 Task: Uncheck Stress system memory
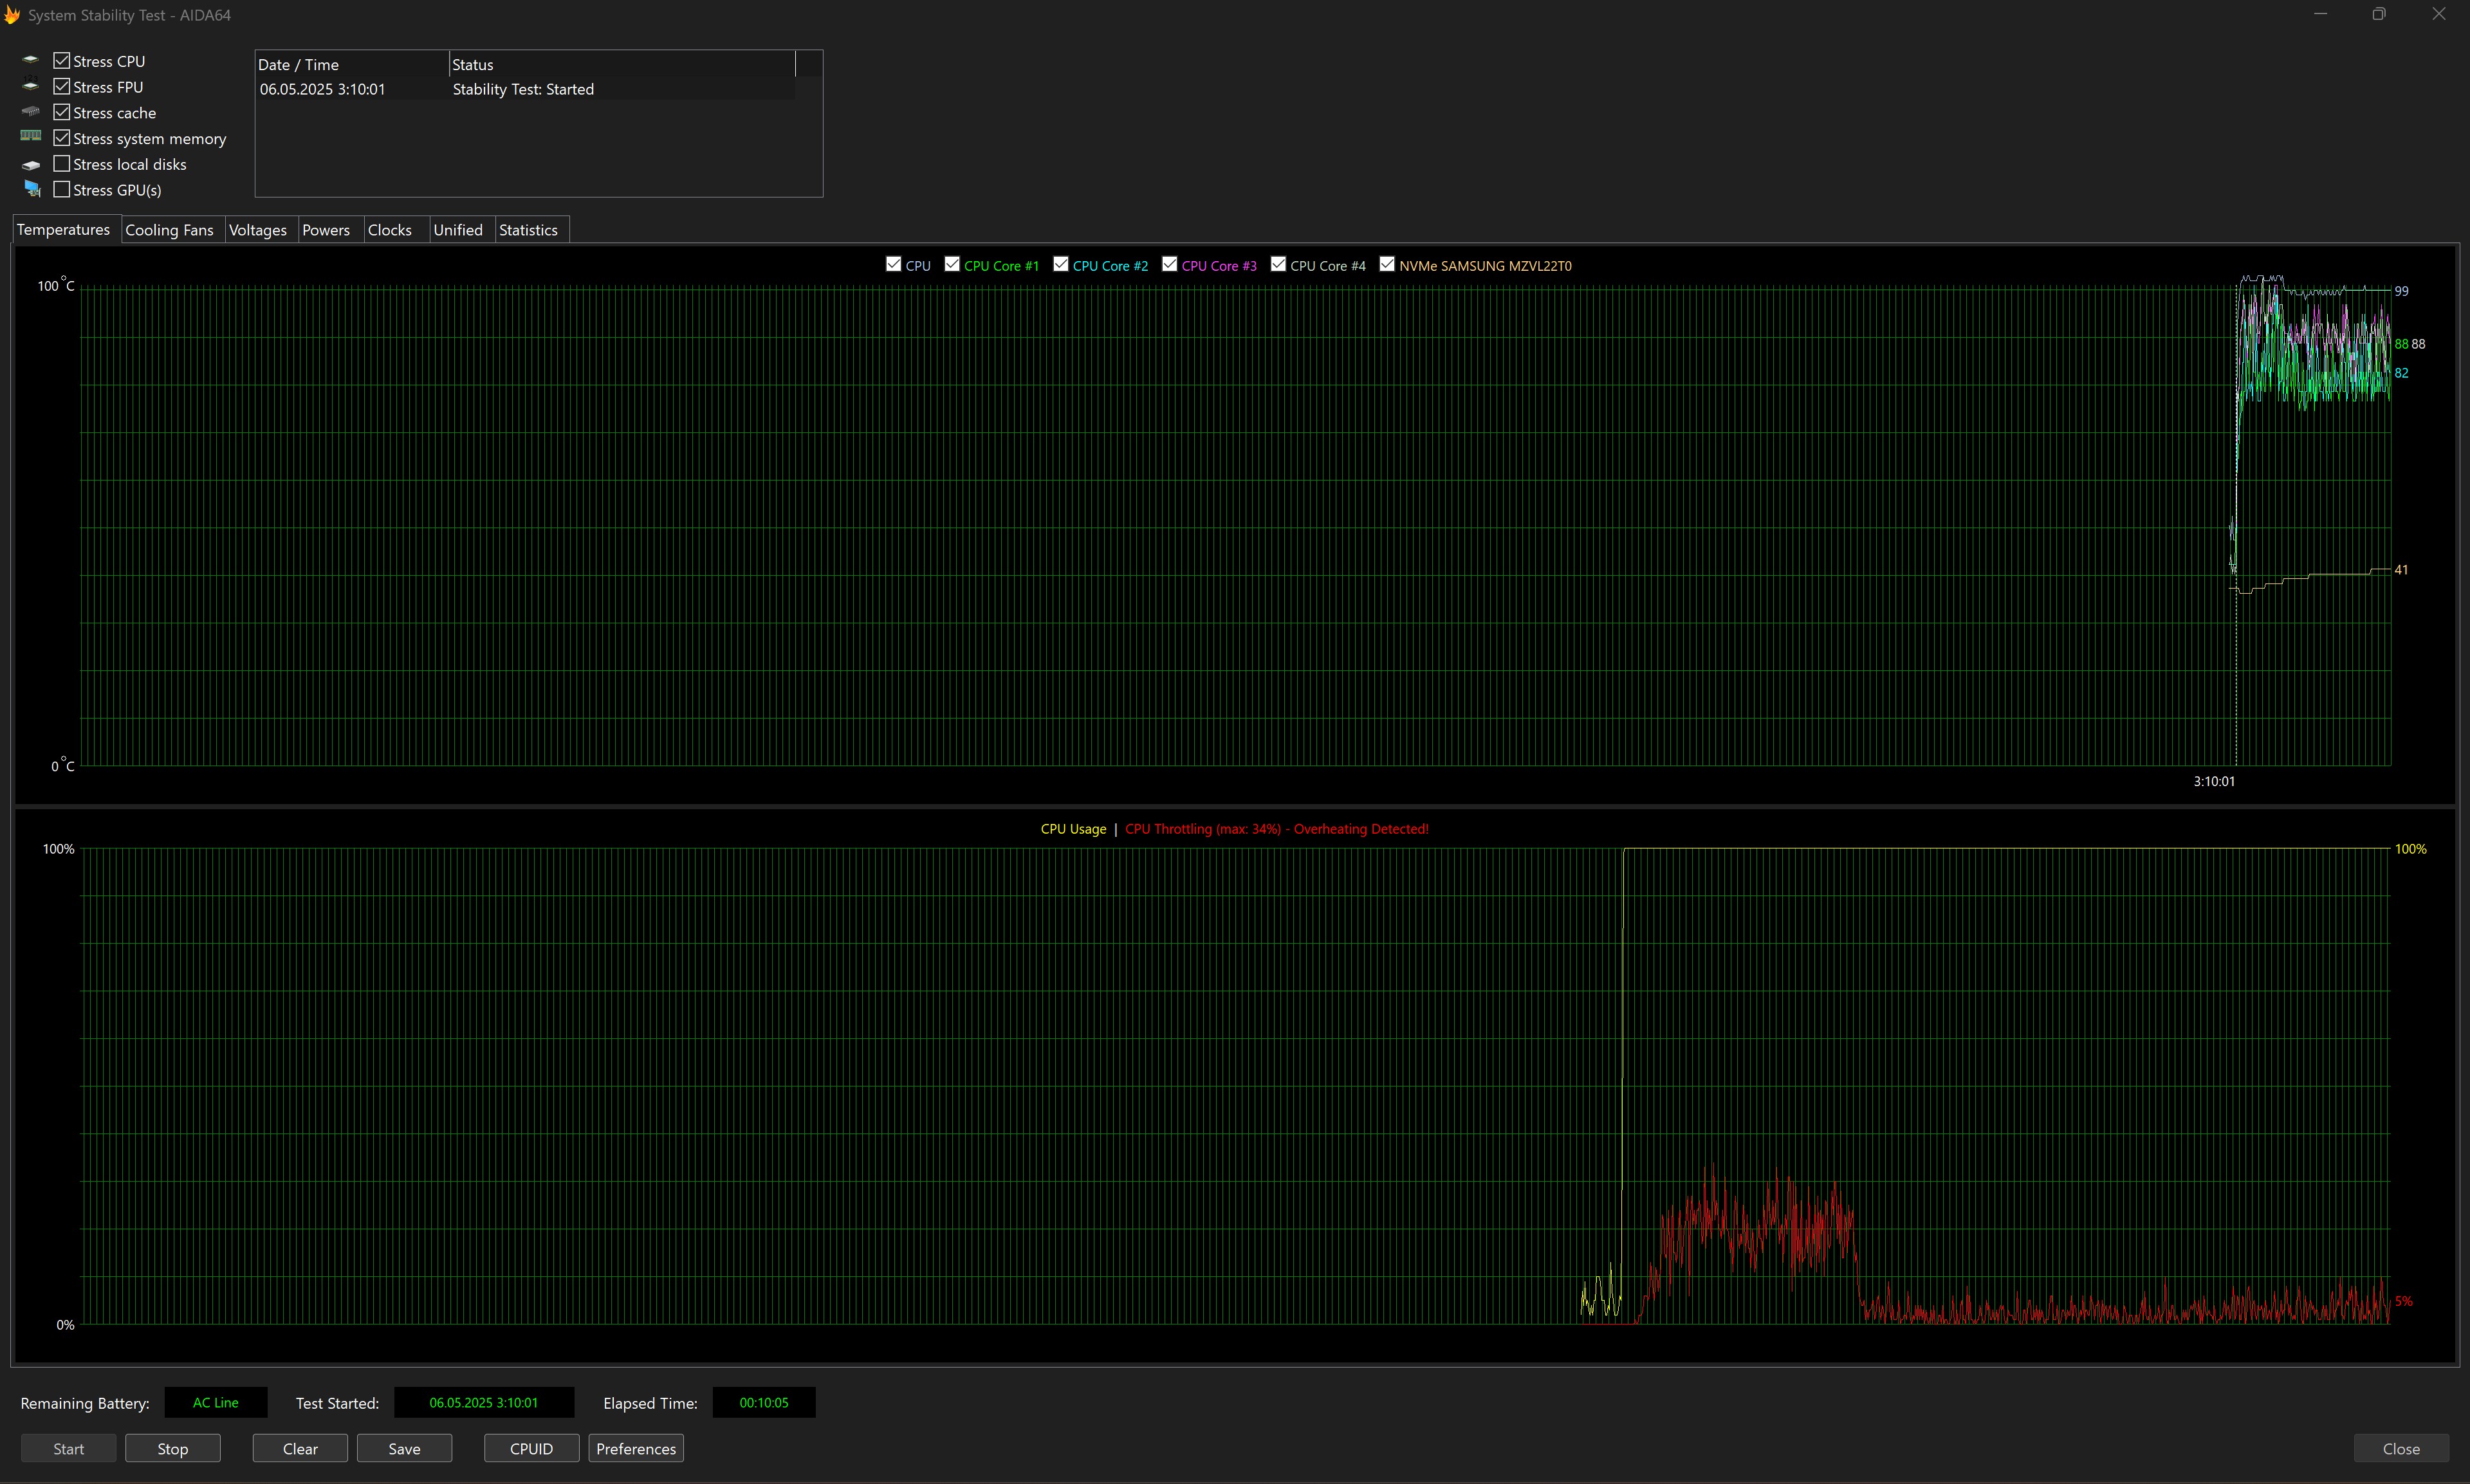pos(62,137)
